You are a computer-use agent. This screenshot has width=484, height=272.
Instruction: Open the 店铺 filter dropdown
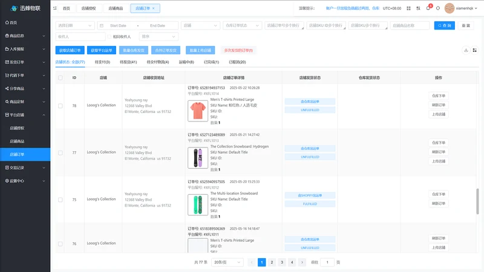(200, 25)
